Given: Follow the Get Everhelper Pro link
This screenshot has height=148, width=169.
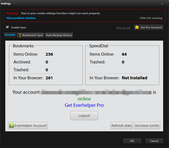Looking at the screenshot, I should 84,105.
